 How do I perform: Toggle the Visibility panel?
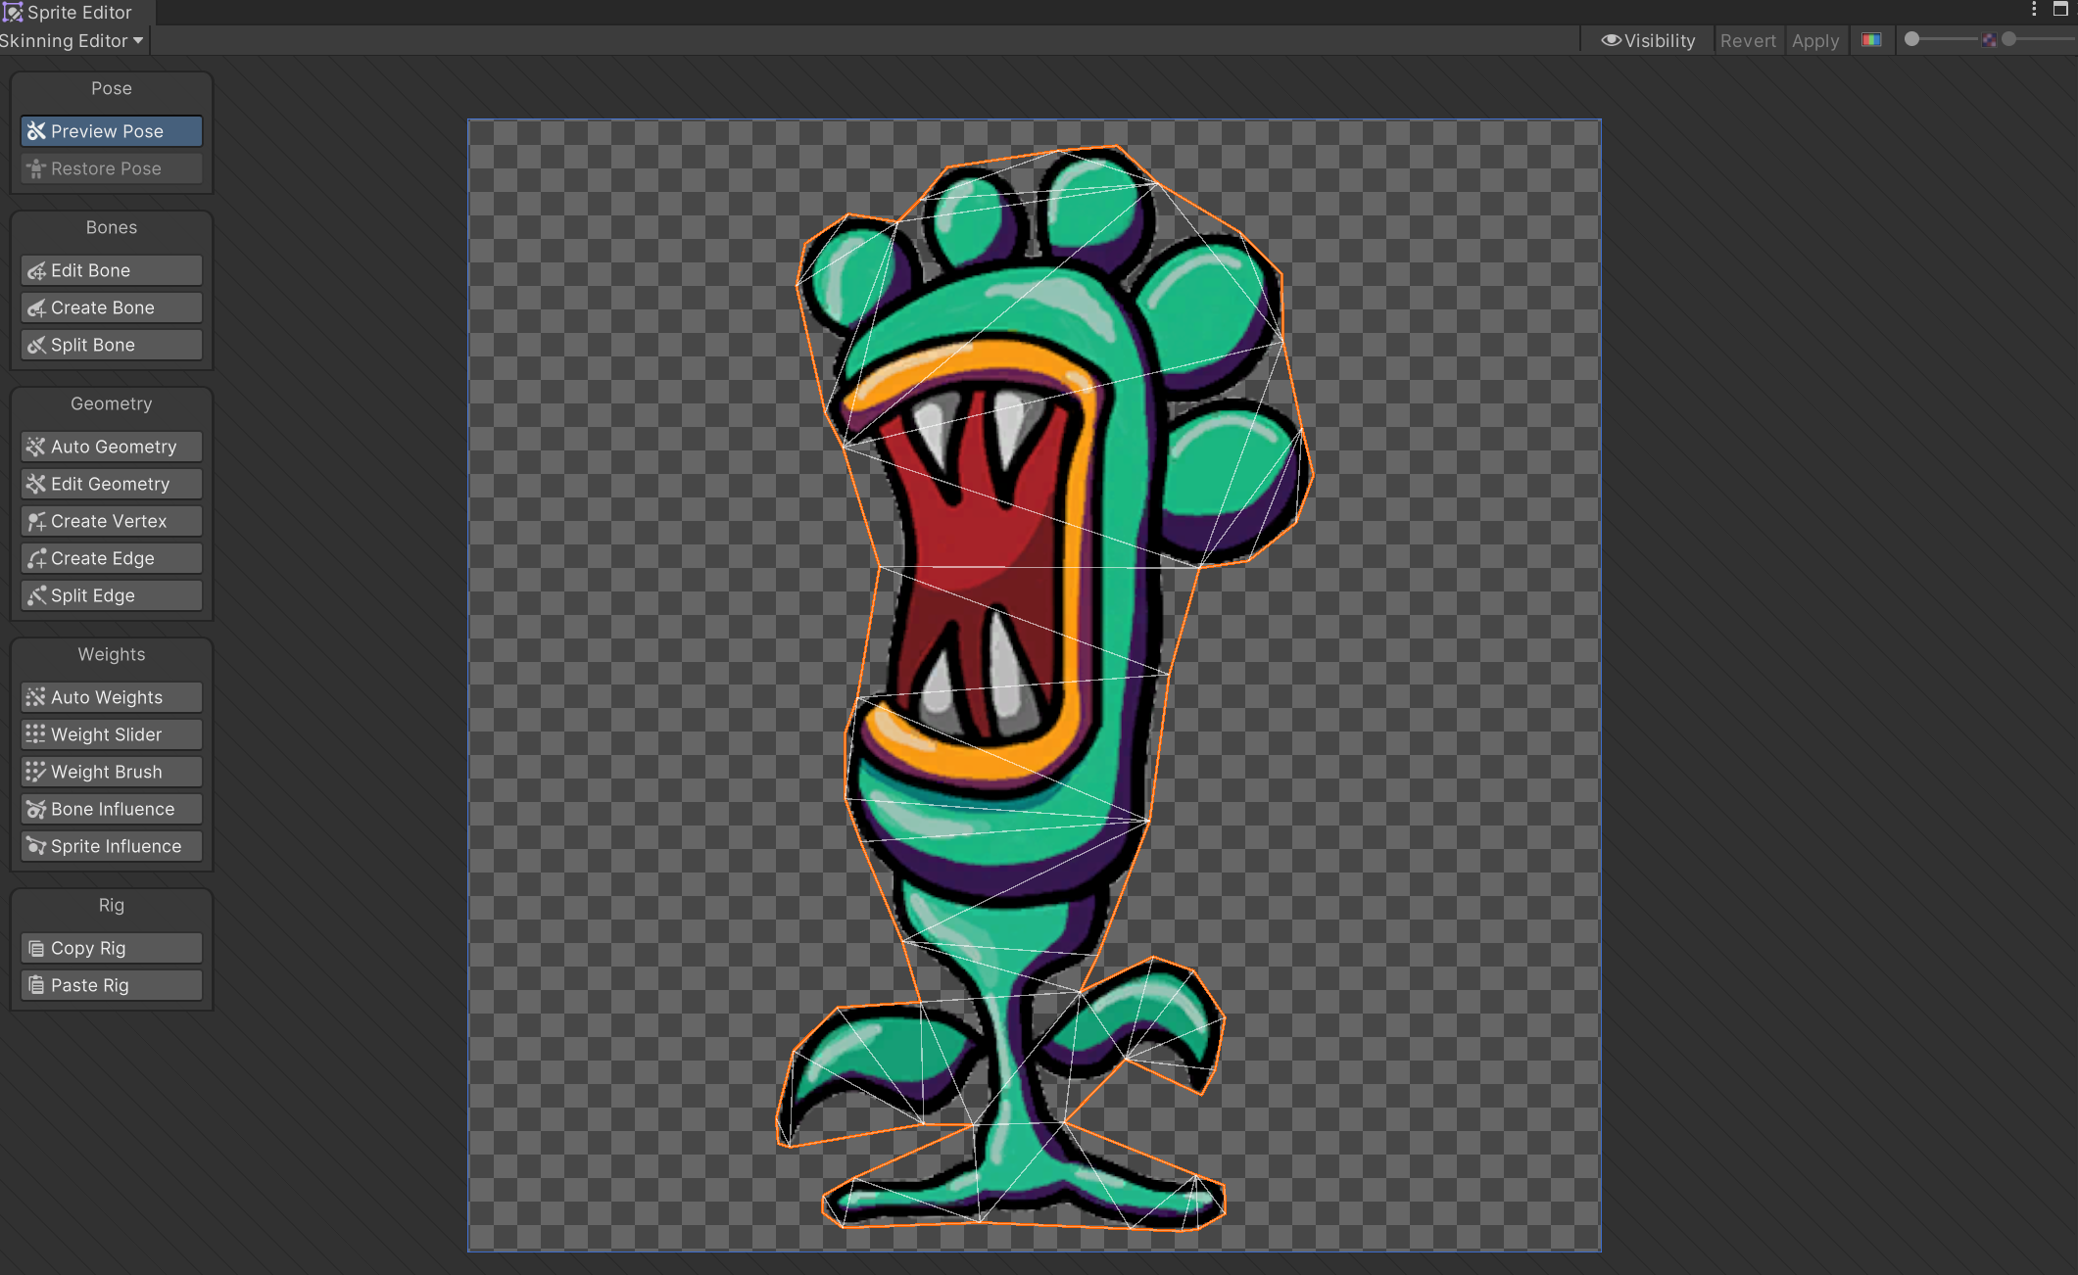1649,40
